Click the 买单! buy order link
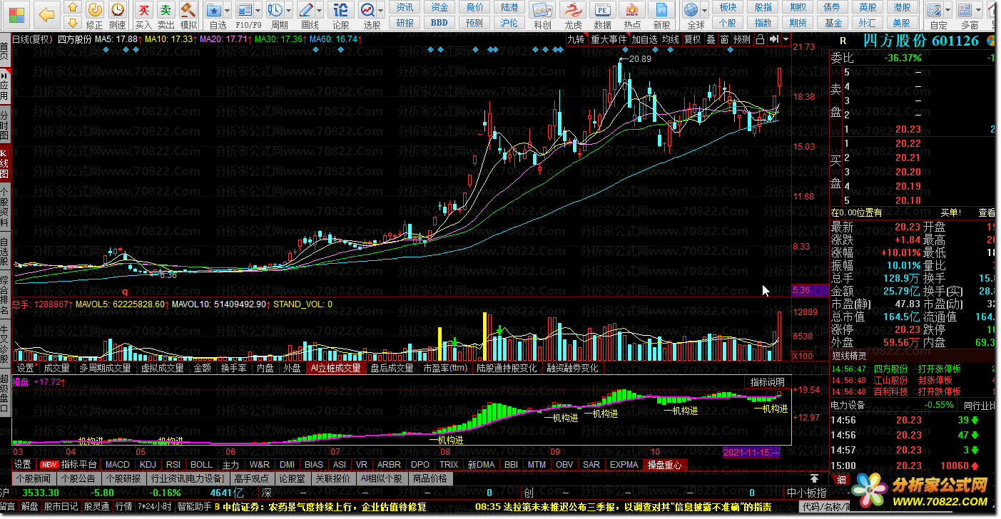This screenshot has width=1001, height=519. click(x=950, y=212)
